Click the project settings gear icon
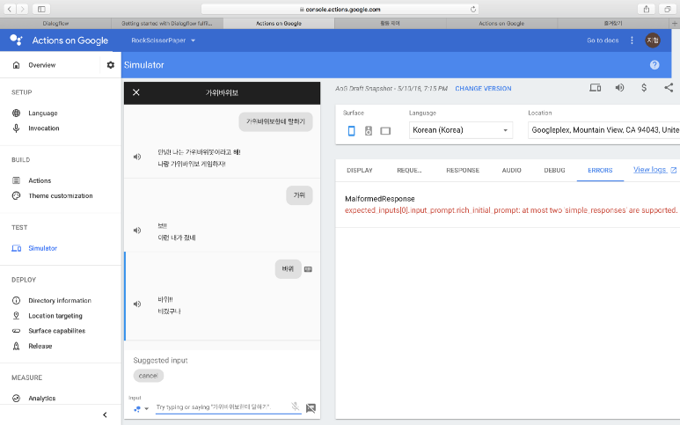 (110, 65)
